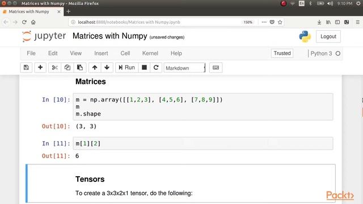Save notebook with the floppy disk icon

tap(26, 67)
